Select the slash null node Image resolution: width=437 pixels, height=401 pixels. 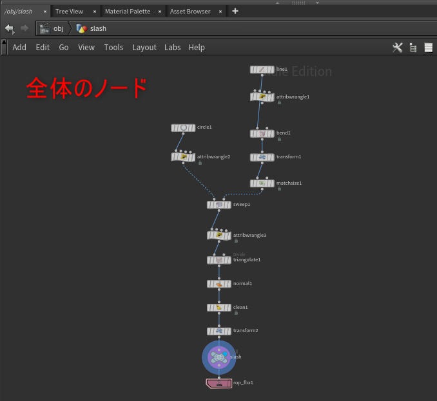coord(219,357)
